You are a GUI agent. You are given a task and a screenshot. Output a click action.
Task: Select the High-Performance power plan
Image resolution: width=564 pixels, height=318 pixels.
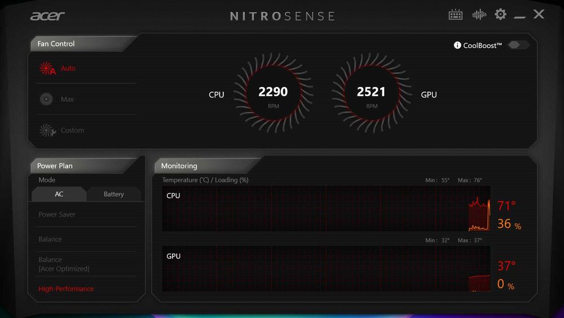(x=66, y=289)
